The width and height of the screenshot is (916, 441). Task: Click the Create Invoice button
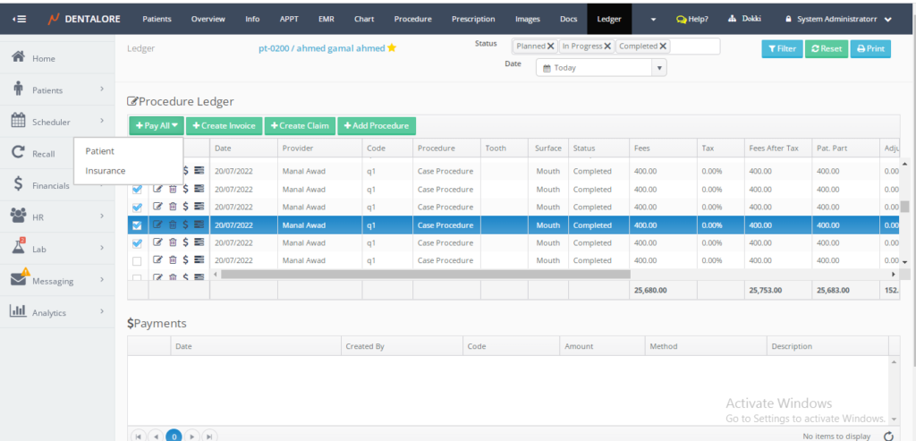coord(224,126)
